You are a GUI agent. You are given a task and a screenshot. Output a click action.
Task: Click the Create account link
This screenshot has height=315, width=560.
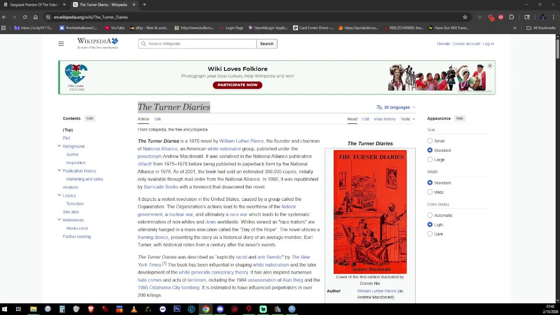coord(466,44)
